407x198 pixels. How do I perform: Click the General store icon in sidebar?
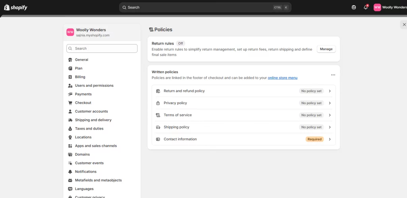[70, 60]
